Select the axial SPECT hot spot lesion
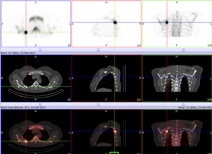Screen dimensions: 212x154 [x=26, y=32]
